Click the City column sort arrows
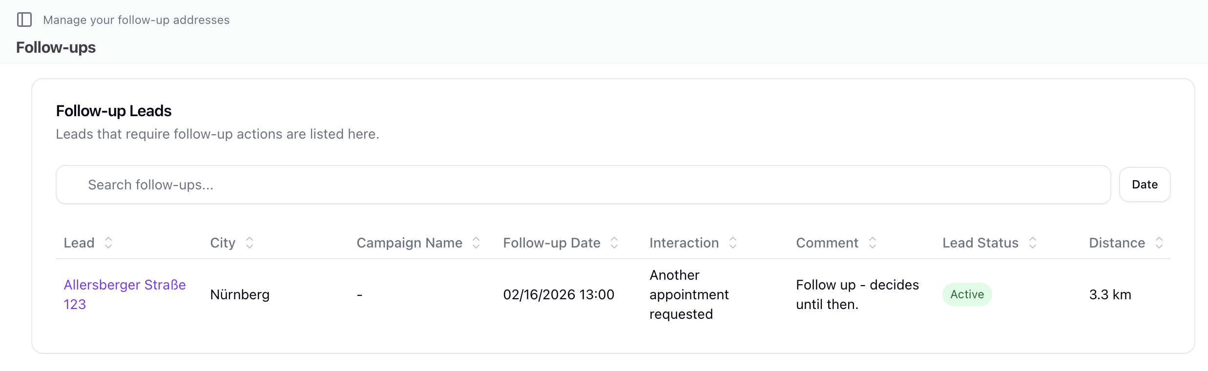This screenshot has width=1208, height=371. click(x=250, y=243)
